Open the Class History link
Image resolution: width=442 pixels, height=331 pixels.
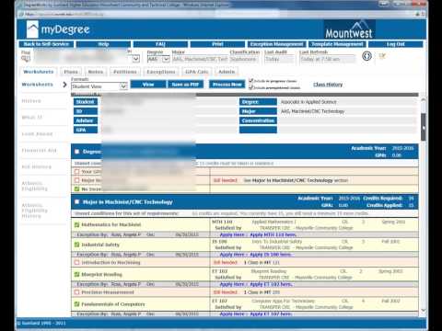coord(328,85)
